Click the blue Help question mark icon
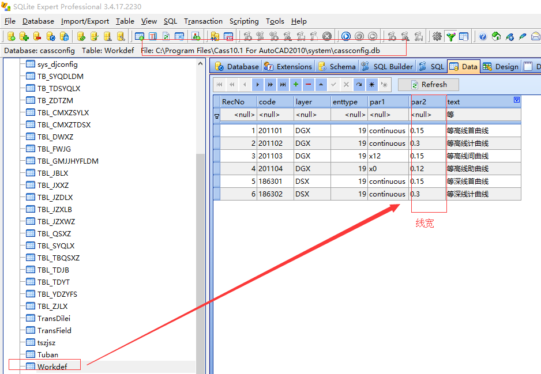 [x=483, y=36]
